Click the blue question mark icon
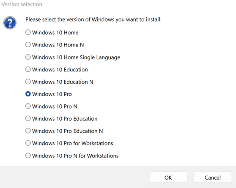The image size is (236, 188). (x=10, y=23)
